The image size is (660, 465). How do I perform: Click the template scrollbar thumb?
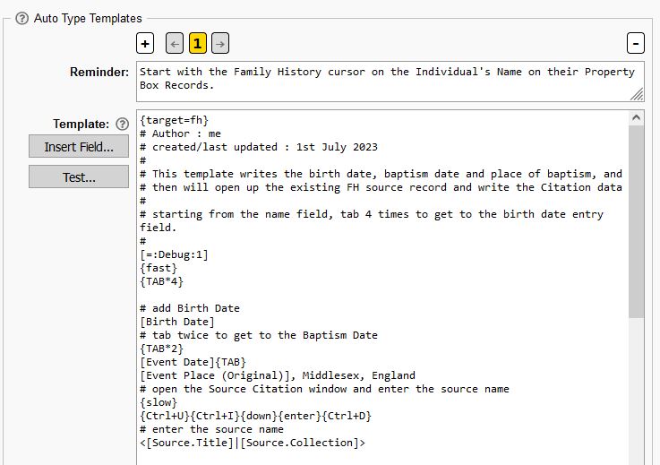tap(637, 220)
